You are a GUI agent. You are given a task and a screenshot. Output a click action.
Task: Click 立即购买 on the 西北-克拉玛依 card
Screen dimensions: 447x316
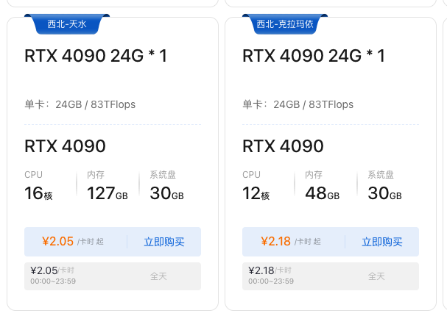tap(382, 242)
